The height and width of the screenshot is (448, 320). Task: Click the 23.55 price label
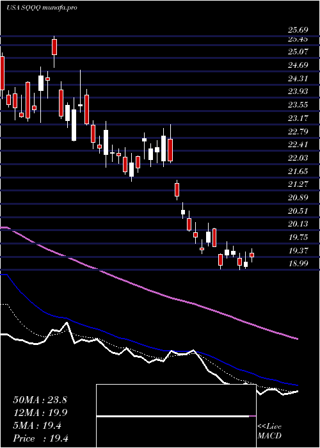point(298,105)
